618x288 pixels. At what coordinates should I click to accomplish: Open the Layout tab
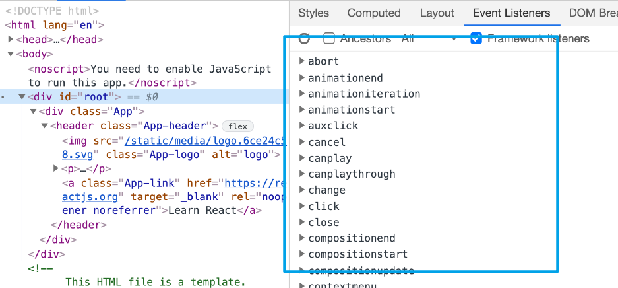437,13
